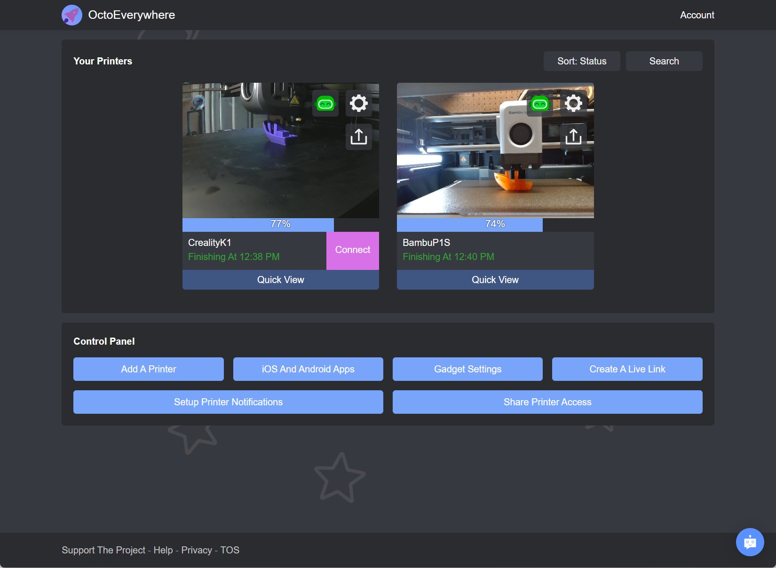Open the chat support bot icon
Screen dimensions: 776x568
pos(750,542)
